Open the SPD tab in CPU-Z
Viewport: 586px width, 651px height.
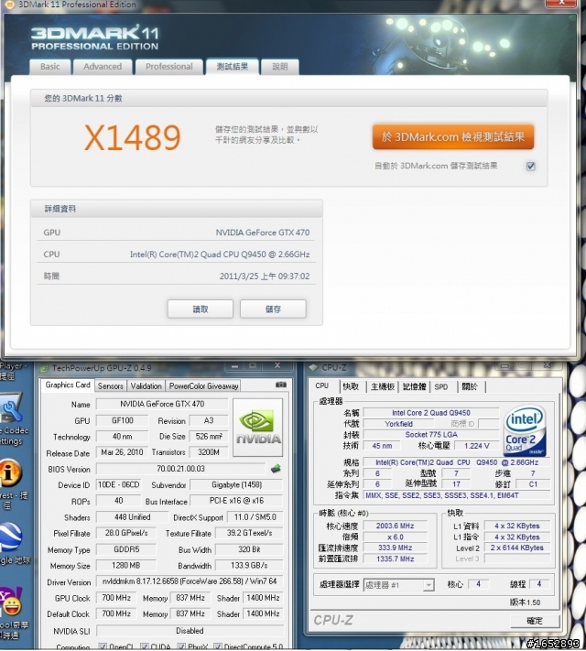pos(441,386)
